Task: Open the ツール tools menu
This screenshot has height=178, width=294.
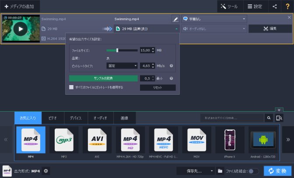Action: pyautogui.click(x=230, y=7)
